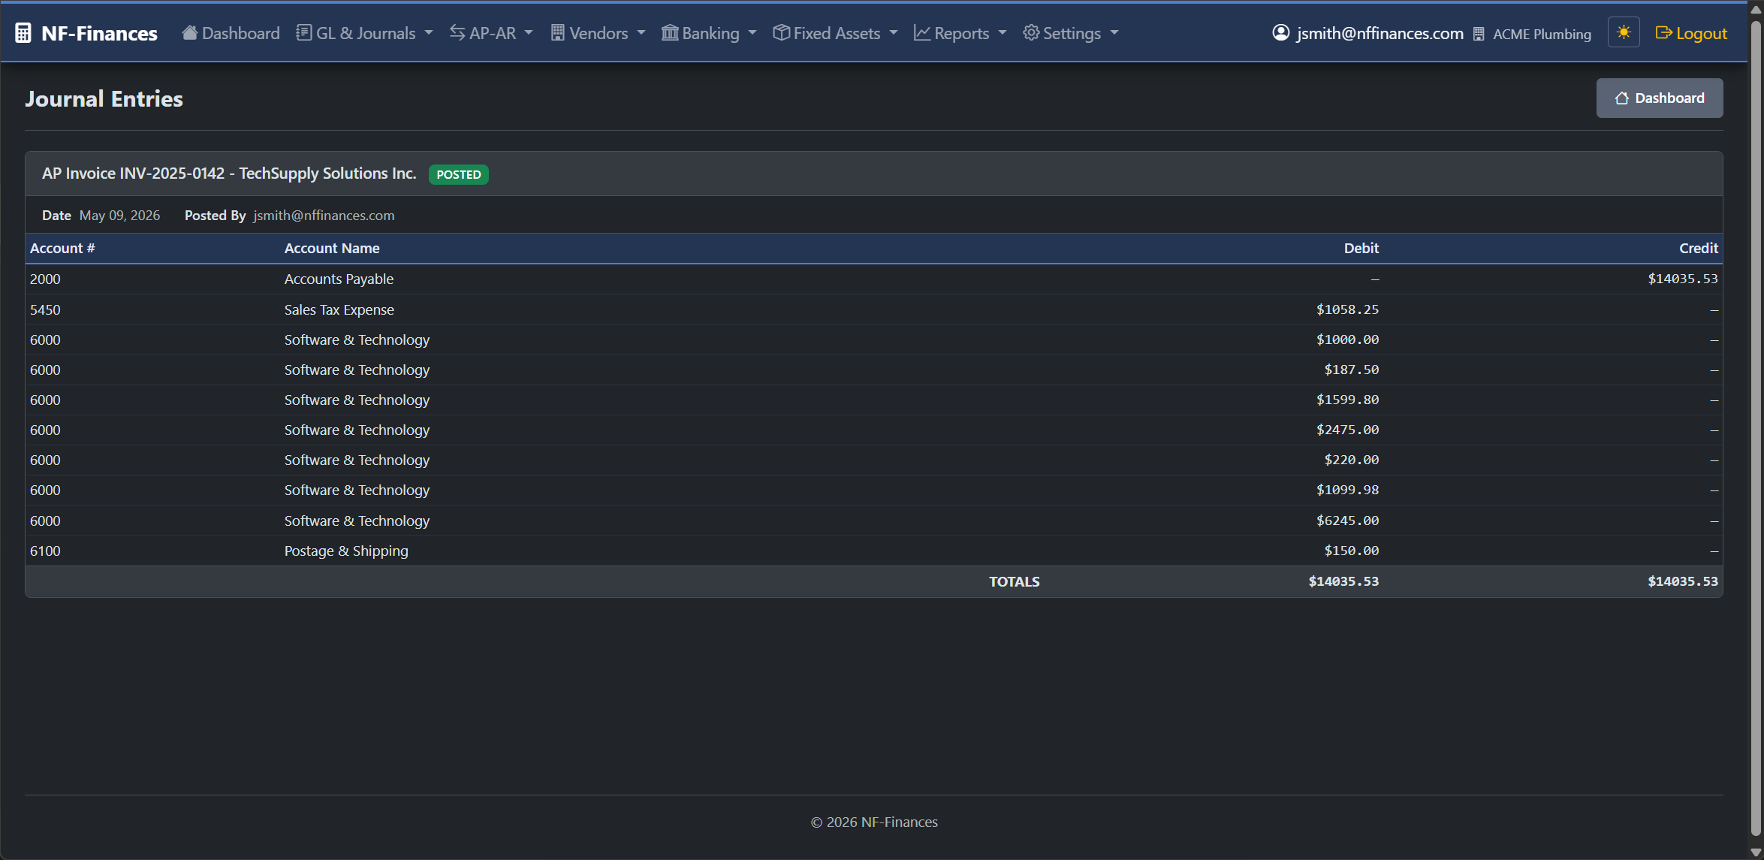The width and height of the screenshot is (1764, 860).
Task: Click the Vendors building icon
Action: (558, 32)
